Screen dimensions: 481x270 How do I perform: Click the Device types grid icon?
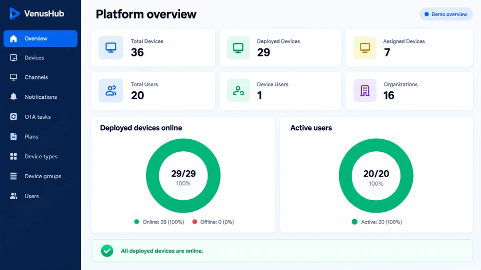point(13,156)
